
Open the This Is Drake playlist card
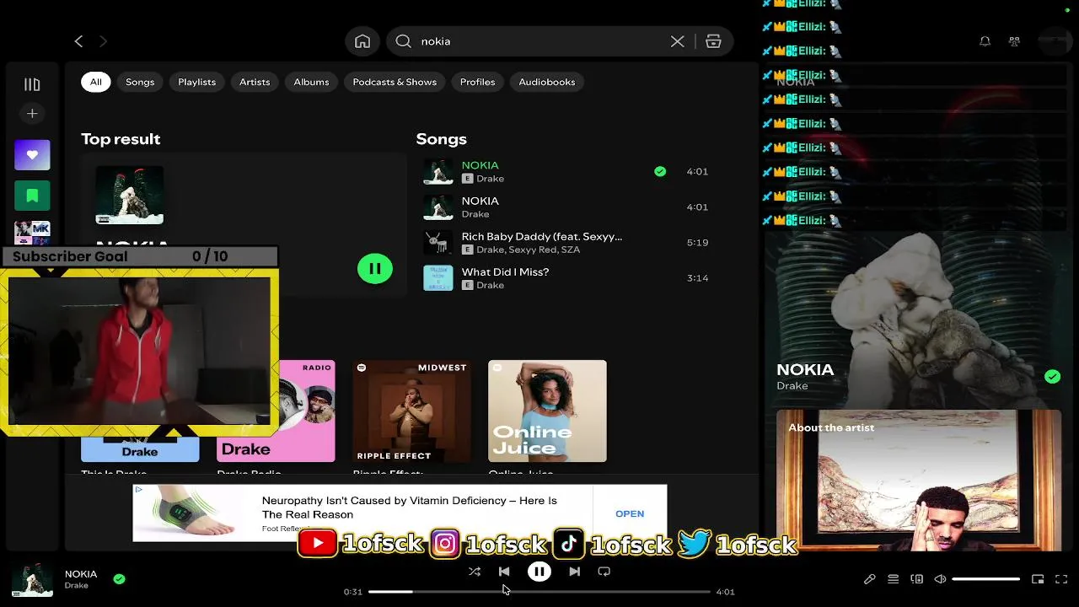[x=140, y=450]
